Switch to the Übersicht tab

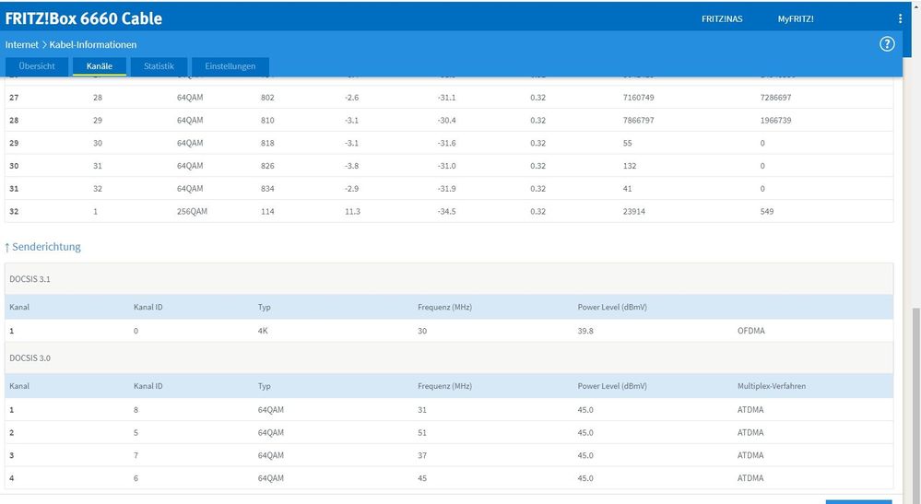tap(37, 66)
